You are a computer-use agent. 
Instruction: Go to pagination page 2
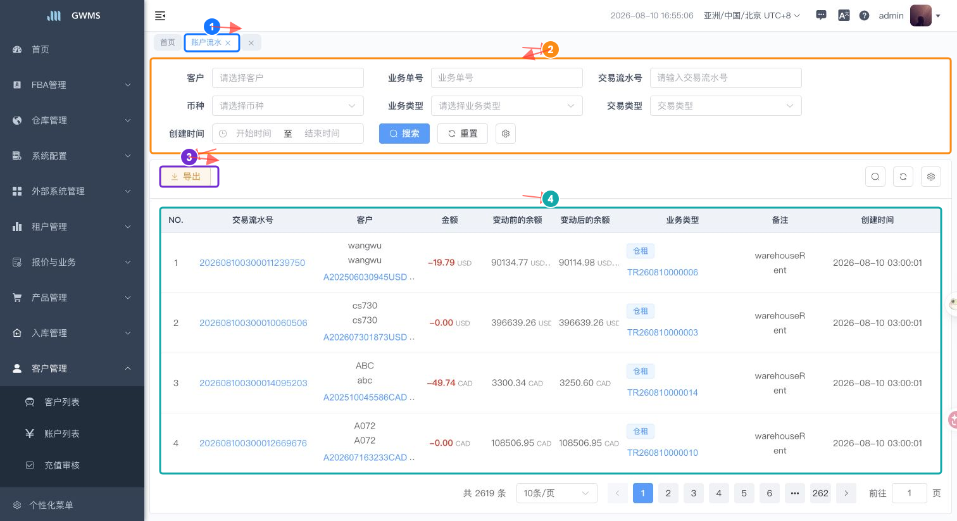[668, 493]
